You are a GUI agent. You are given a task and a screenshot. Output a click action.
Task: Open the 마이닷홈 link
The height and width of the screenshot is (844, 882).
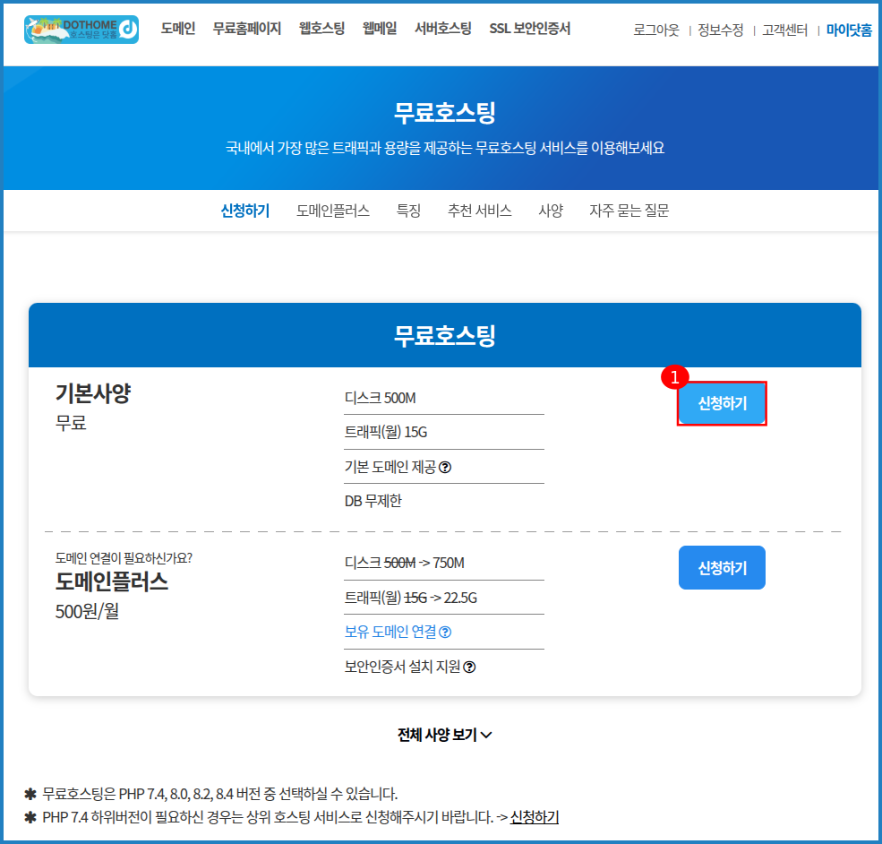point(848,30)
